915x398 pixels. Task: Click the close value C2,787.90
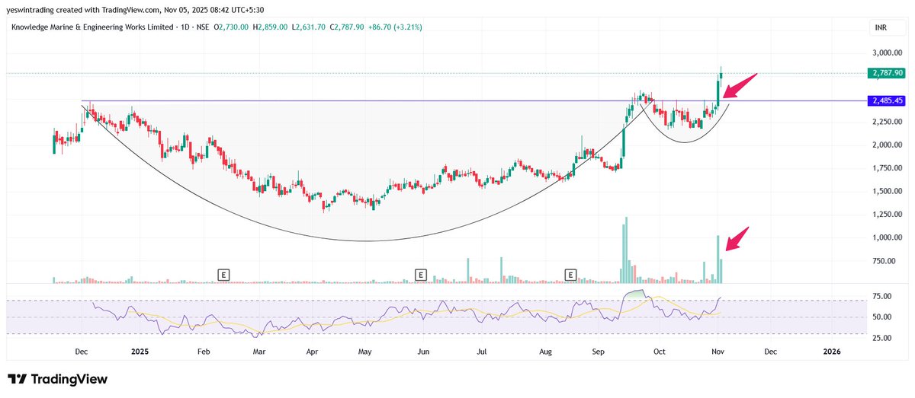pos(346,27)
